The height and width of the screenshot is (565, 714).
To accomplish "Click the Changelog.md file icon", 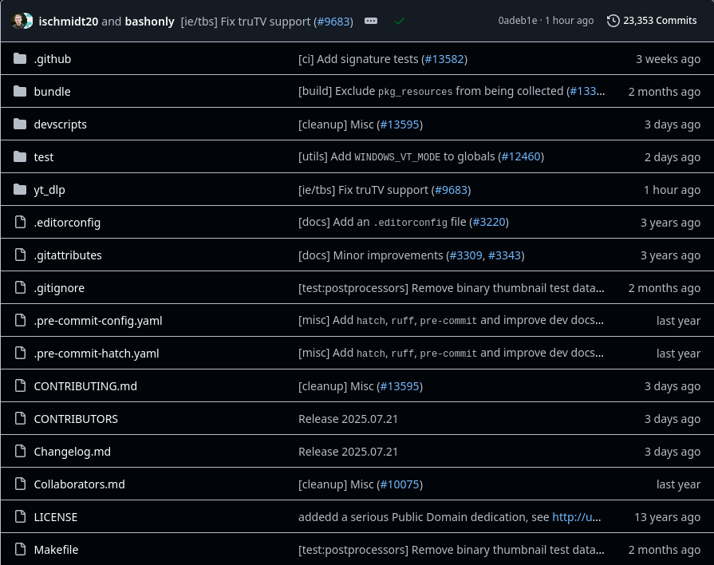I will (x=20, y=452).
